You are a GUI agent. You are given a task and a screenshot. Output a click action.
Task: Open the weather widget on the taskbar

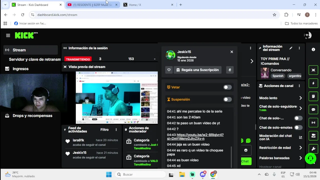click(x=20, y=174)
